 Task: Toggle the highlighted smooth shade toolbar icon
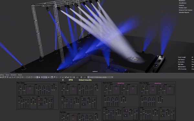tap(37, 77)
